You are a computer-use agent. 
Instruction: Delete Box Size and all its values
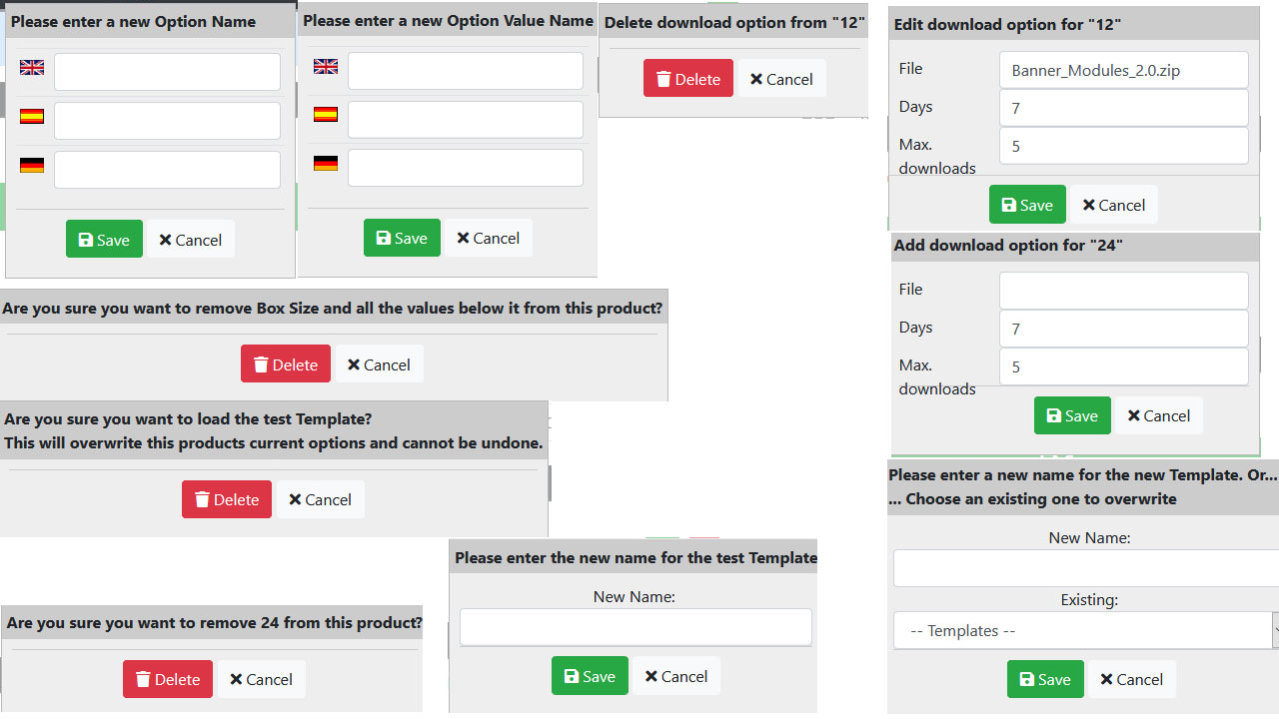[x=286, y=364]
